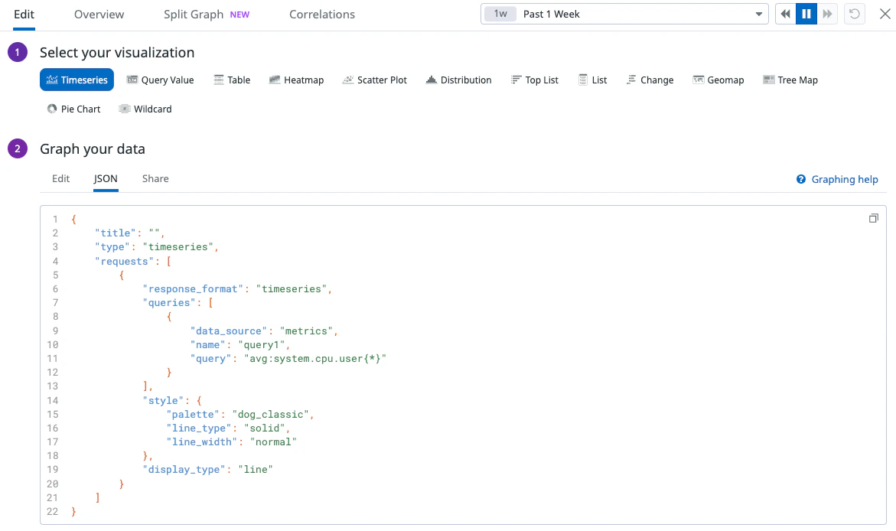896x531 pixels.
Task: Go to the Correlations tab
Action: pos(321,15)
